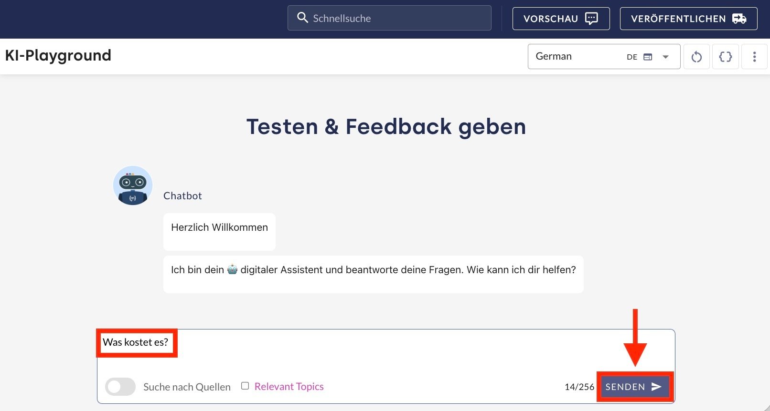This screenshot has height=411, width=770.
Task: Click the digitaler Assistent message bubble
Action: (x=373, y=274)
